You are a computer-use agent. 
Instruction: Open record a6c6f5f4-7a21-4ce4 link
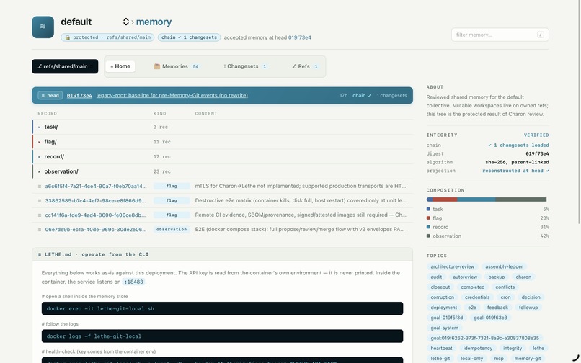pos(96,186)
